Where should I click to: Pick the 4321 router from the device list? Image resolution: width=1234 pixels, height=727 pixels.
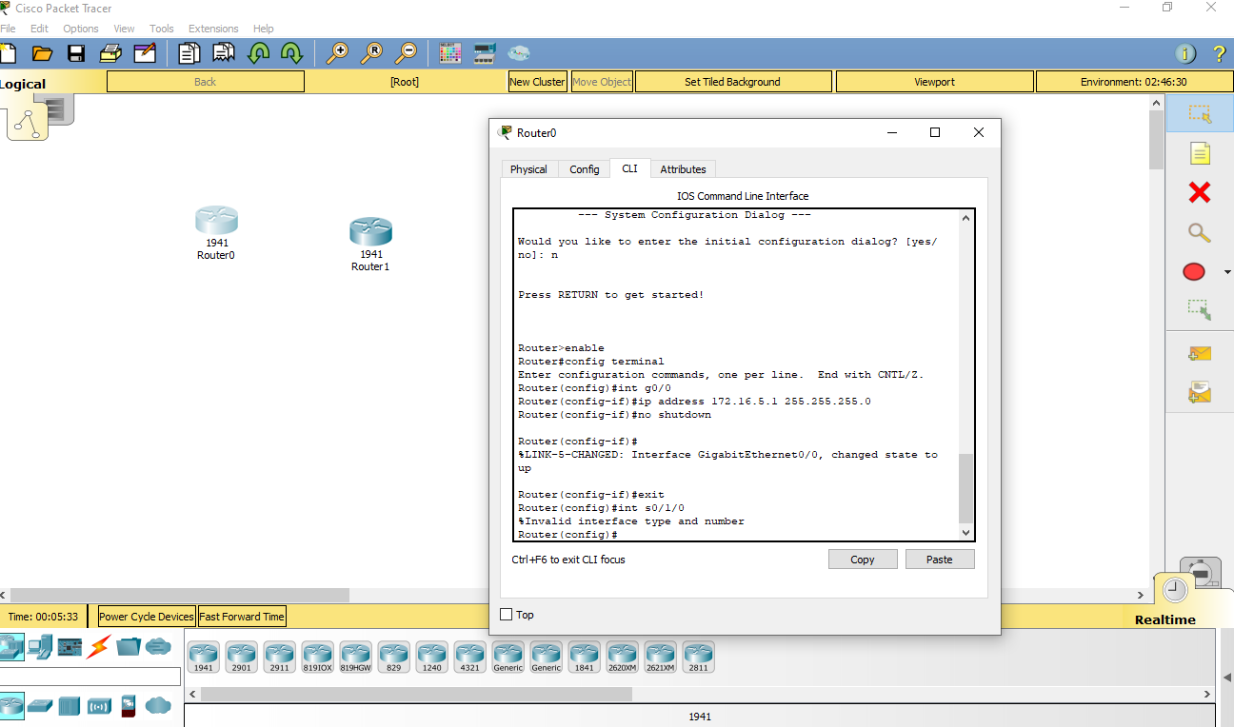(x=470, y=657)
